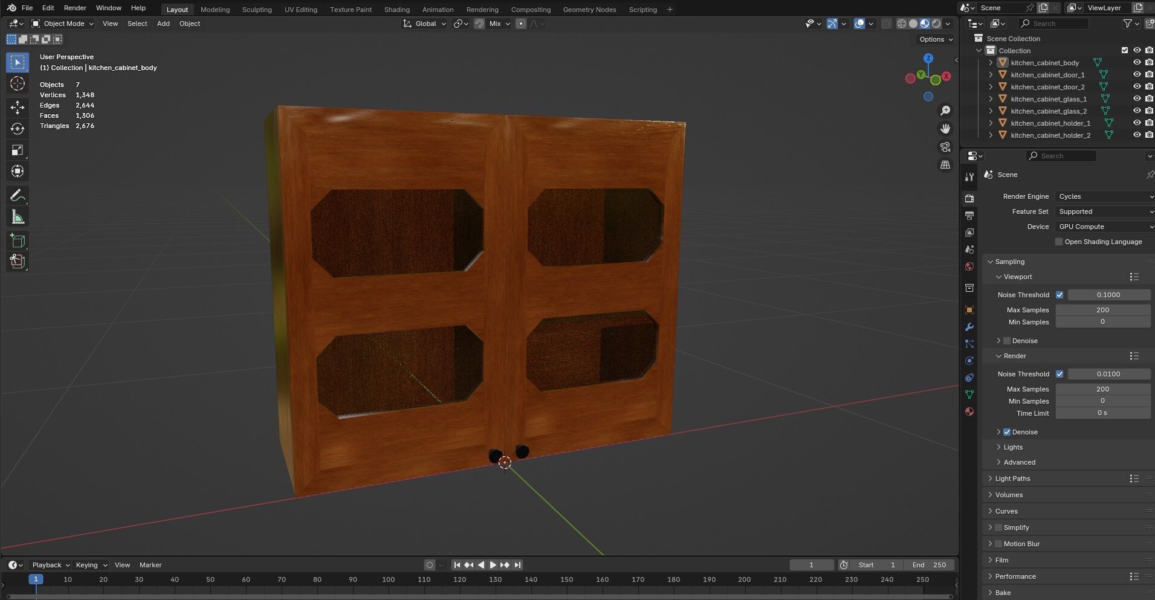Viewport: 1155px width, 600px height.
Task: Hide kitchen_cabinet_body in viewport
Action: 1137,62
